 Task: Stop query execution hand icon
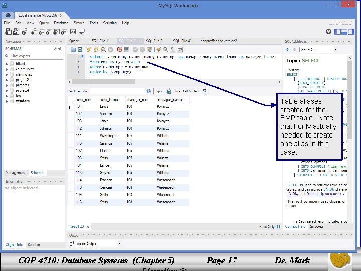click(x=110, y=50)
